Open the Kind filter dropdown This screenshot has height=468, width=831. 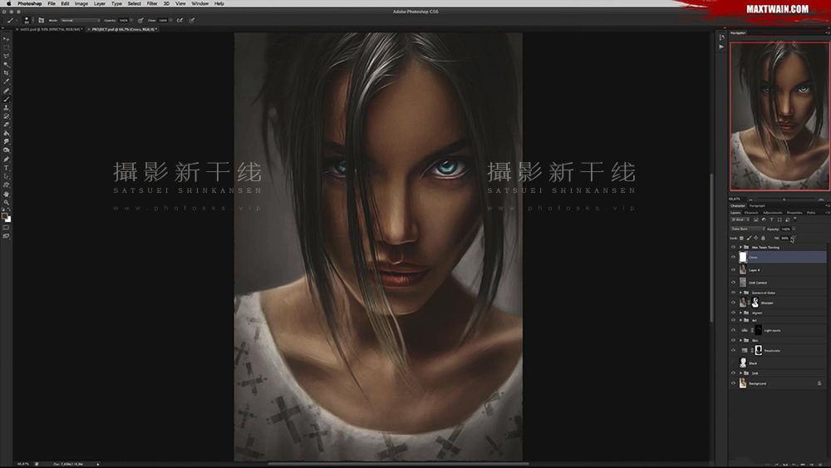(740, 219)
